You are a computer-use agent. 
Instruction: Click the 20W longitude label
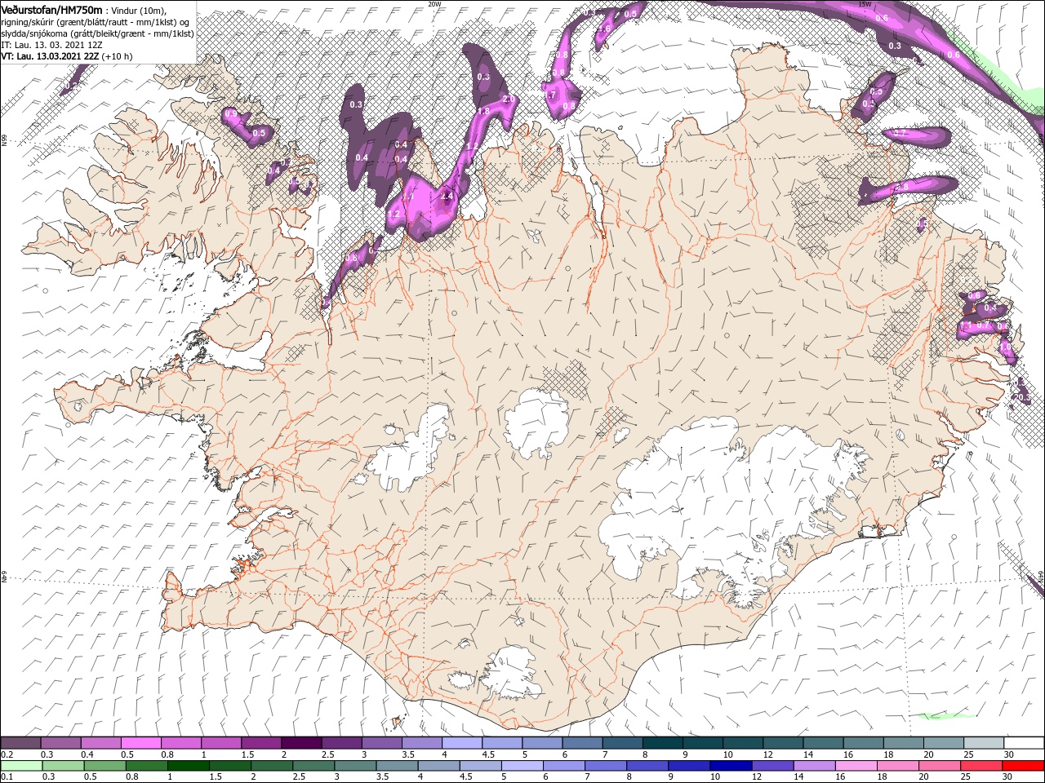point(434,4)
